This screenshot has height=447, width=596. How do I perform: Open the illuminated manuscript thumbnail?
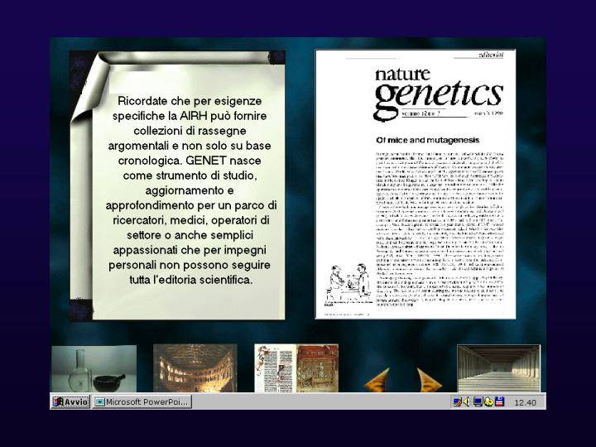pyautogui.click(x=296, y=368)
